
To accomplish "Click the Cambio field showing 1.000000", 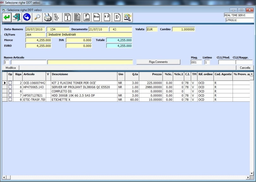I will click(x=184, y=29).
